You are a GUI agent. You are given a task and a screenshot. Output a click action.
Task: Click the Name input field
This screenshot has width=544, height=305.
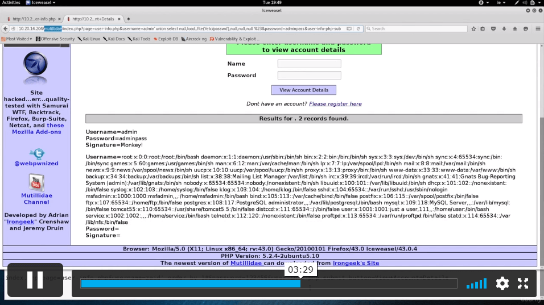[309, 64]
